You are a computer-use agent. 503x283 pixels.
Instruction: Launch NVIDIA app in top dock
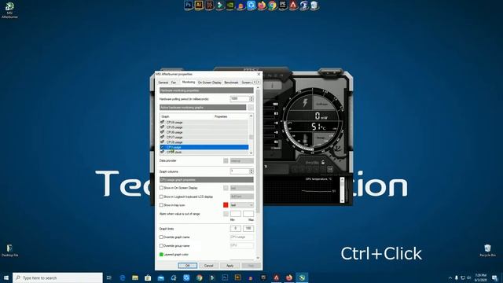[x=230, y=6]
